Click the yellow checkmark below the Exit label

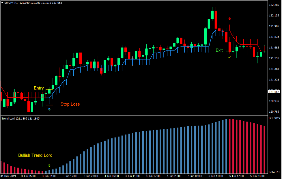coord(230,57)
